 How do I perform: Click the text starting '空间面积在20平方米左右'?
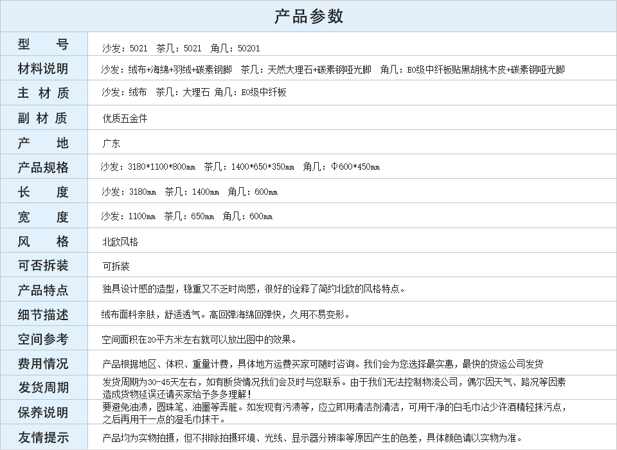coord(199,339)
